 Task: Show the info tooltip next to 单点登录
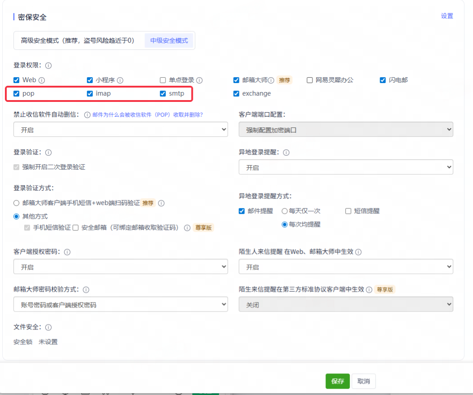(200, 80)
